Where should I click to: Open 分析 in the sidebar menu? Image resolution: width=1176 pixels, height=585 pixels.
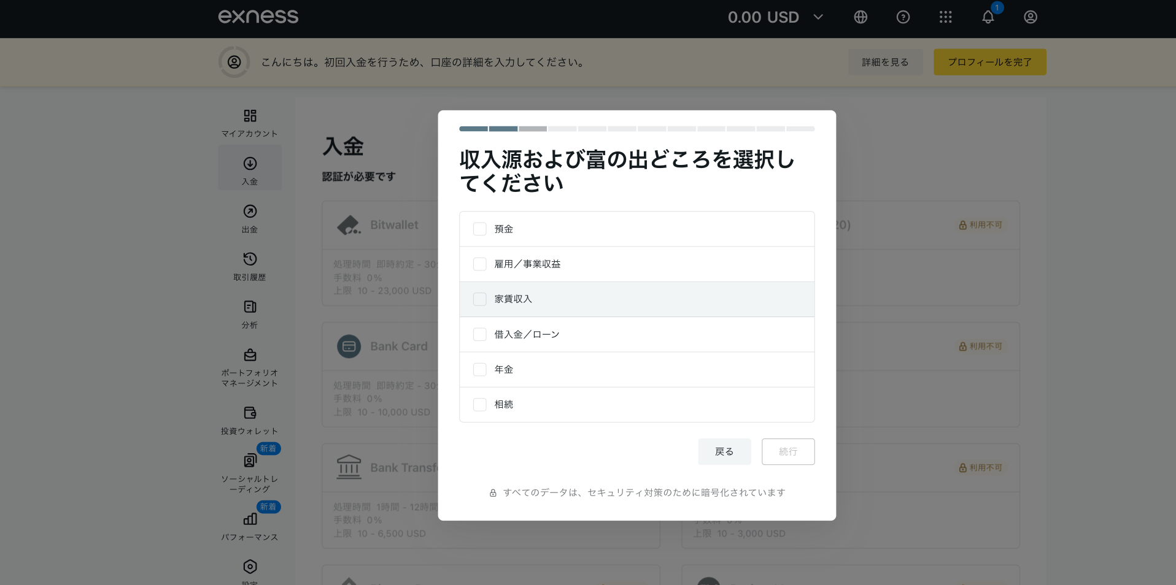tap(250, 313)
